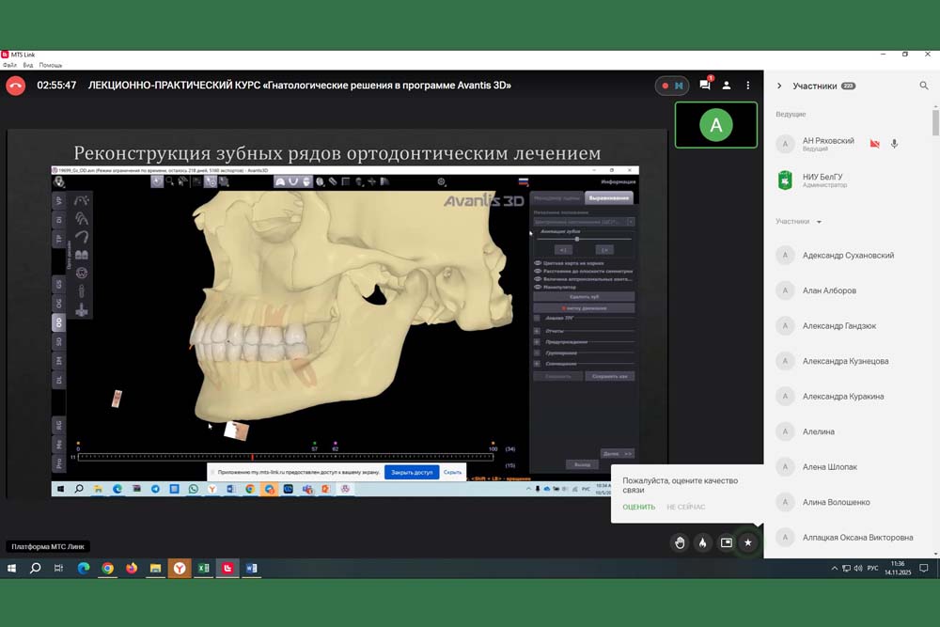Show hidden system tray icons
940x627 pixels.
tap(834, 569)
